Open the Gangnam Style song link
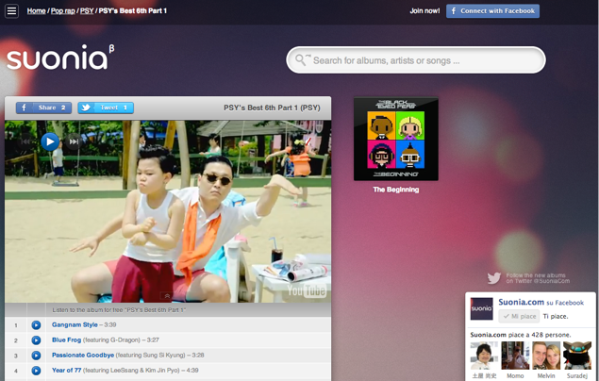The image size is (599, 381). pyautogui.click(x=75, y=324)
